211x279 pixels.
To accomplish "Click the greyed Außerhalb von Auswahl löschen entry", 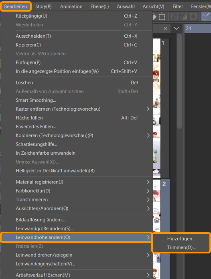I will (76, 91).
